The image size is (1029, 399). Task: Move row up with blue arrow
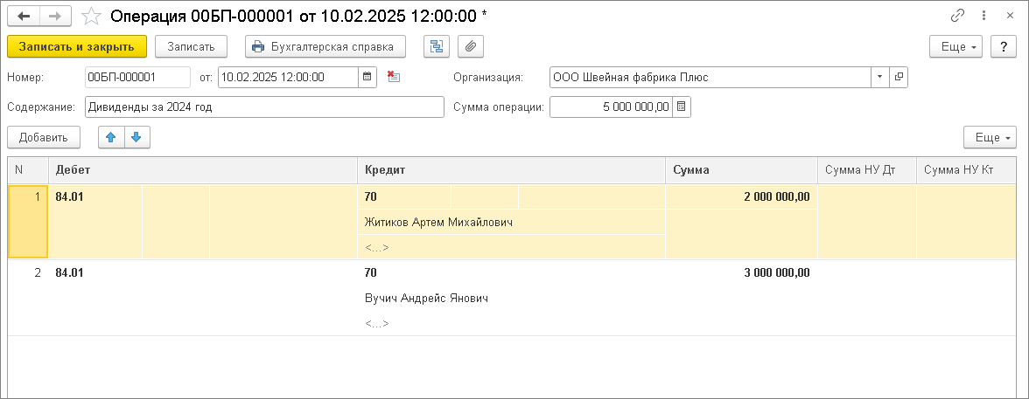pyautogui.click(x=111, y=137)
